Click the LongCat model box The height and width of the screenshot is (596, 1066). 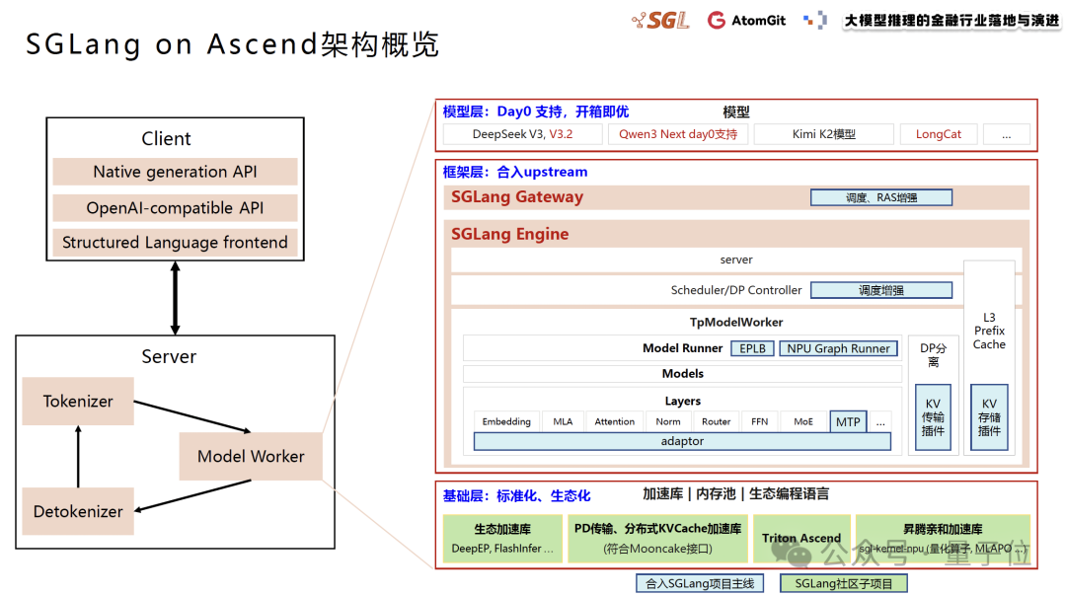pyautogui.click(x=939, y=134)
